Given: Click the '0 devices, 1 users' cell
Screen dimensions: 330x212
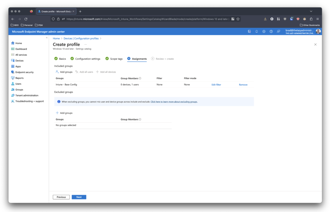Looking at the screenshot, I should tap(130, 85).
